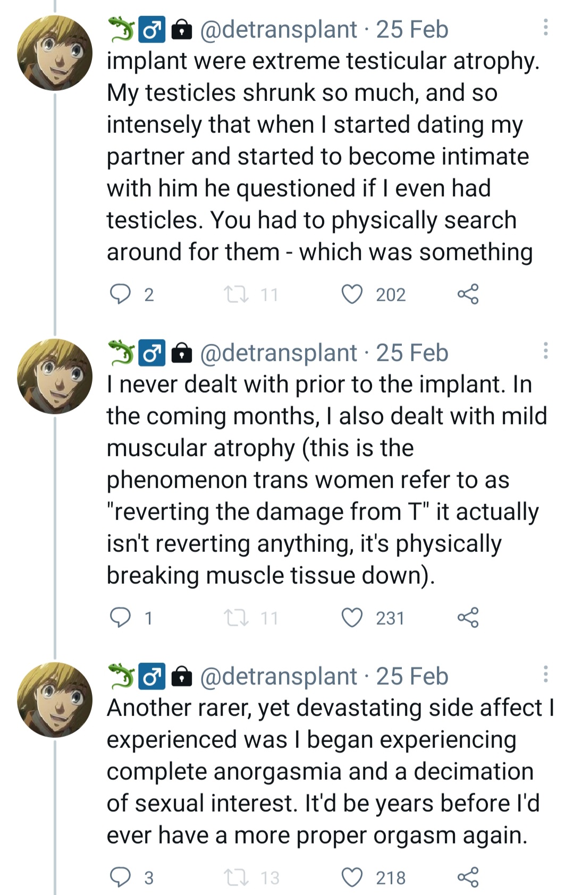The width and height of the screenshot is (574, 895).
Task: Open the @detransplant handle on second tweet
Action: click(278, 353)
